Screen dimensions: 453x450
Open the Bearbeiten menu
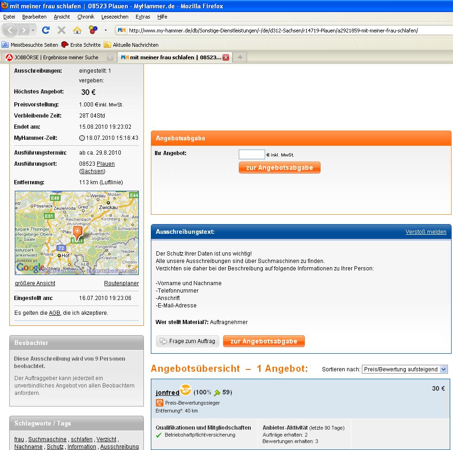pyautogui.click(x=34, y=17)
